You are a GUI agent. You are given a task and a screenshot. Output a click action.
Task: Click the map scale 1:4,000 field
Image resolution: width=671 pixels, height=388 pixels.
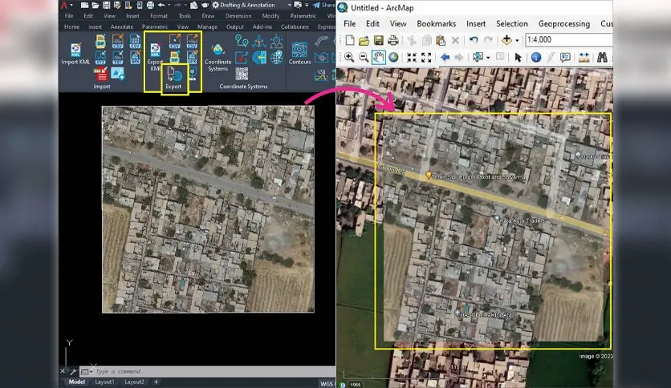tap(568, 40)
